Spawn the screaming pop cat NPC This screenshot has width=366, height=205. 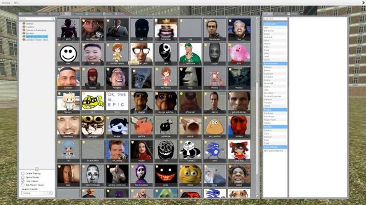(190, 127)
